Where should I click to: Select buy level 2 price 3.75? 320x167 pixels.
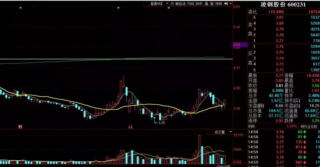(280, 52)
